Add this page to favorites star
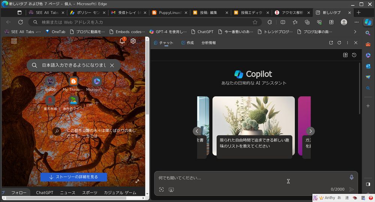This screenshot has width=375, height=202. 255,22
